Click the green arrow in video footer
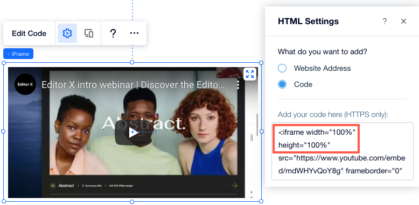Viewport: 419px width, 205px height. 234,186
